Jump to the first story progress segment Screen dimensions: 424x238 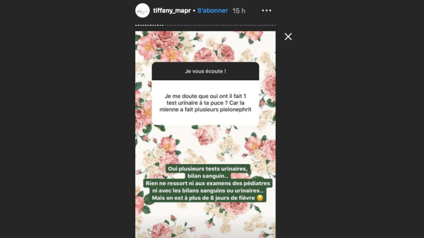136,25
